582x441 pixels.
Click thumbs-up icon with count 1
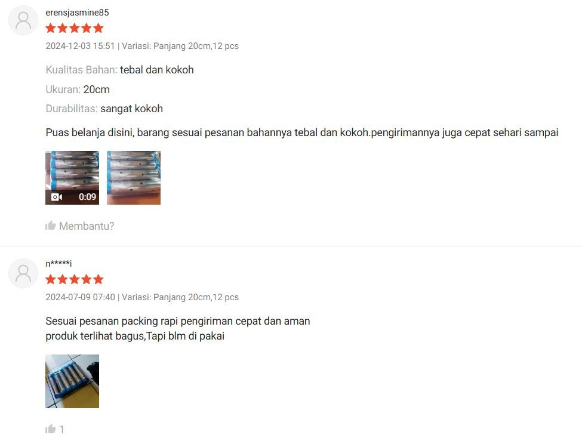(51, 429)
